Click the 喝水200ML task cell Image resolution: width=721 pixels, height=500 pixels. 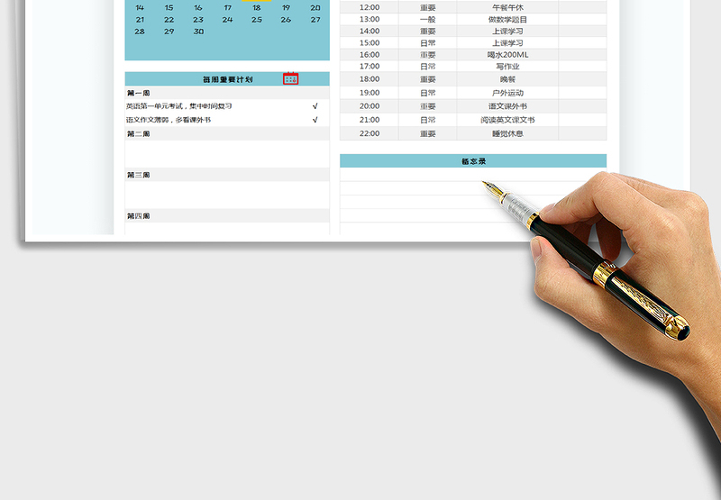(507, 55)
